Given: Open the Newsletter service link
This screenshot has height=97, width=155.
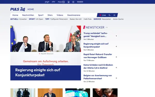Looking at the screenshot, I should pos(106,19).
